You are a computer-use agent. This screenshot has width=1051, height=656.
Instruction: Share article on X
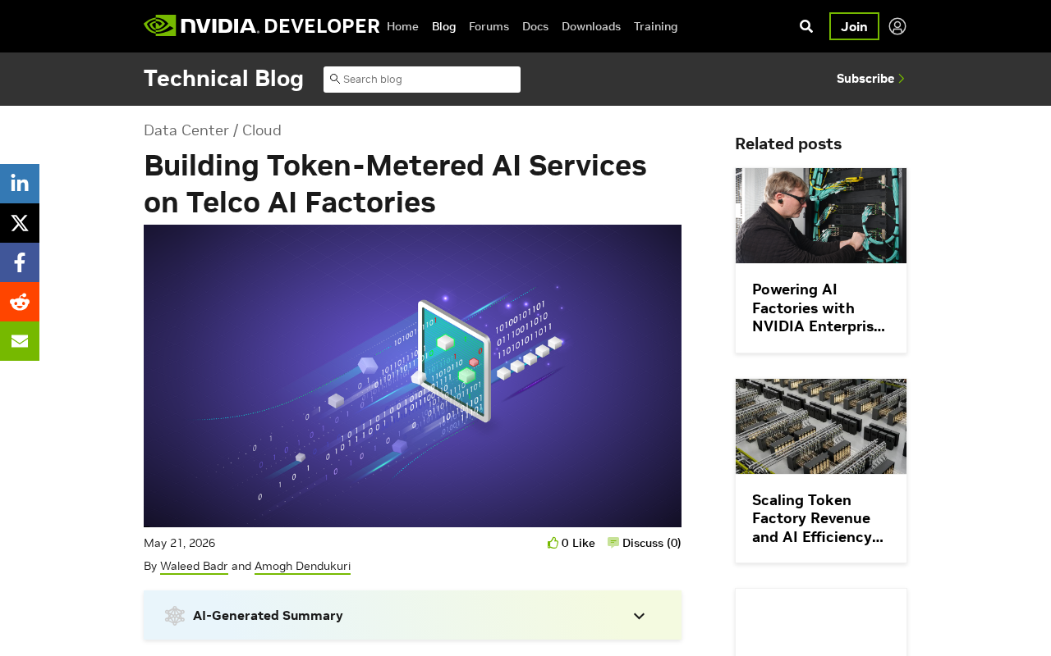(20, 223)
